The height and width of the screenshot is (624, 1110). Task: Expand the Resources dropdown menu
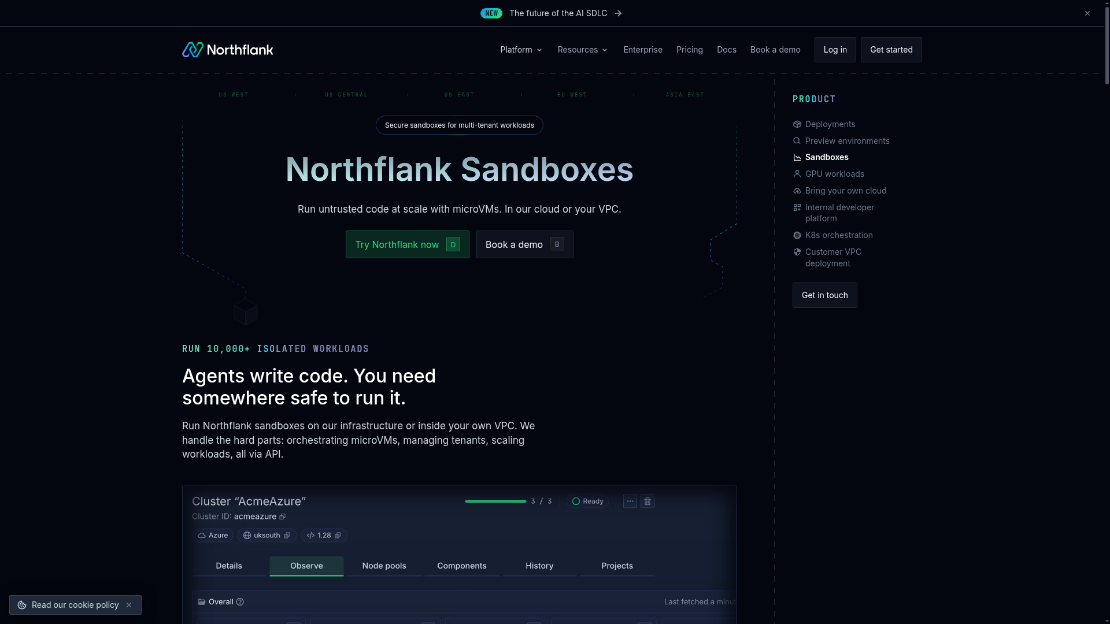point(582,50)
